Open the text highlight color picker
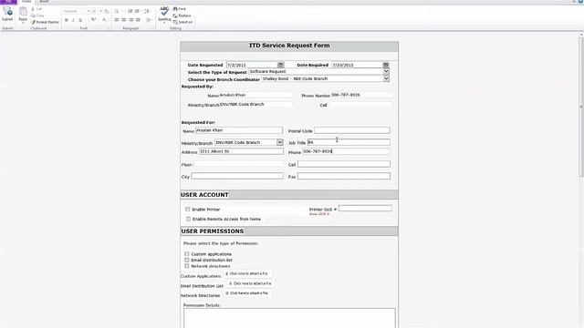 (93, 20)
